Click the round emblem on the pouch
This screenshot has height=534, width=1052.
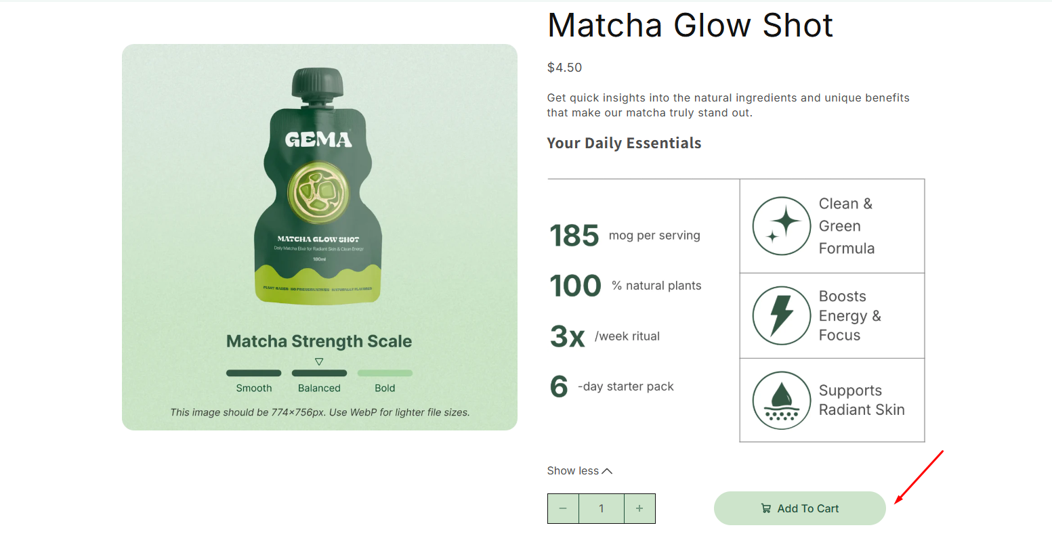coord(317,194)
